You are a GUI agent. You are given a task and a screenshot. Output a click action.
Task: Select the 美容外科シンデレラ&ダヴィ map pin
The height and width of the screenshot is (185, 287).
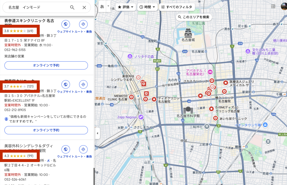click(138, 78)
